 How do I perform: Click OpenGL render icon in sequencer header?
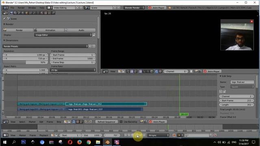(141, 122)
